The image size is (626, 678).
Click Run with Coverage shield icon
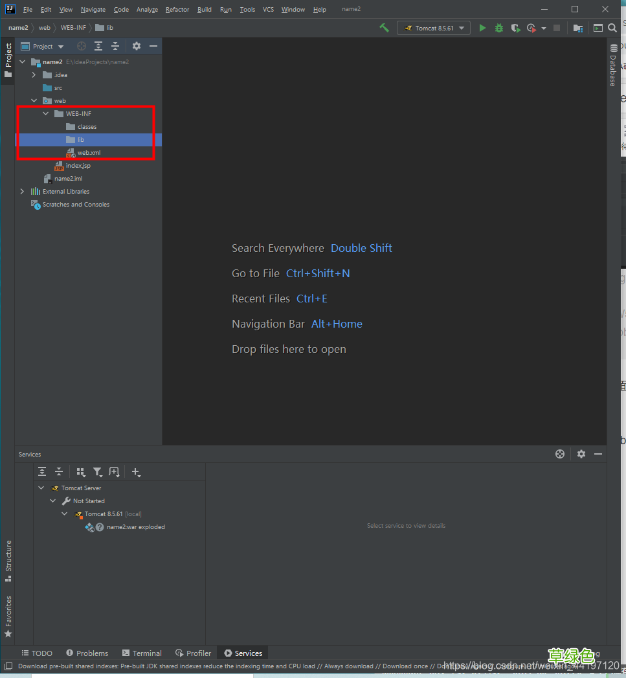515,28
